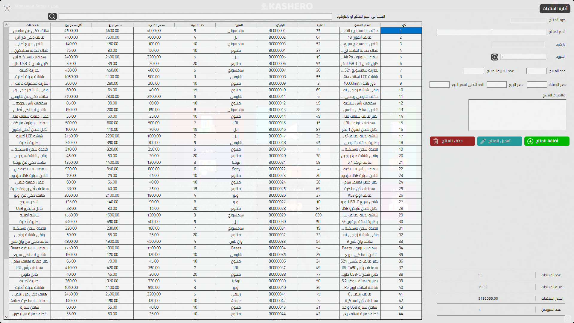This screenshot has width=574, height=323.
Task: Click the sale price column header
Action: coord(112,25)
